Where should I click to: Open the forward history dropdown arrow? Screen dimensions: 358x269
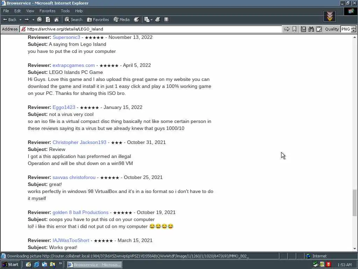pyautogui.click(x=33, y=20)
